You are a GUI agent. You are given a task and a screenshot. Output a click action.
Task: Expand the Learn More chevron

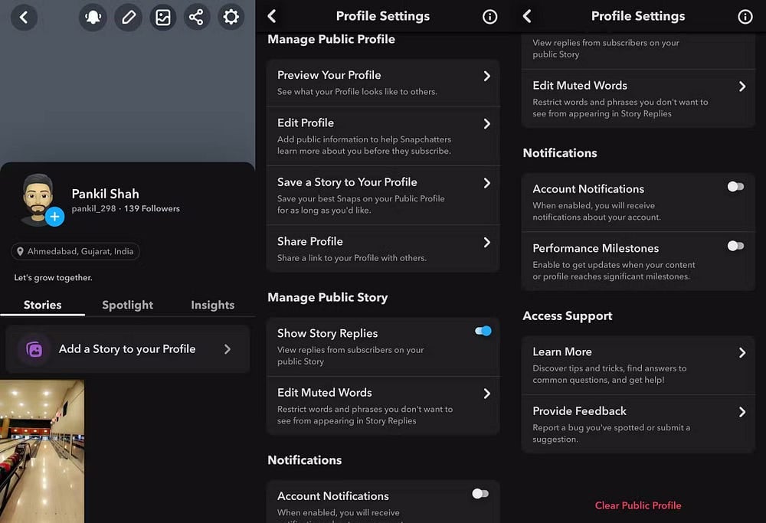[741, 352]
